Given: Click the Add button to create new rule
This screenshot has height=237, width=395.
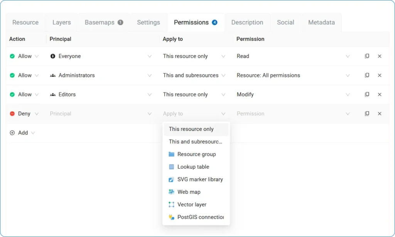Looking at the screenshot, I should click(19, 132).
